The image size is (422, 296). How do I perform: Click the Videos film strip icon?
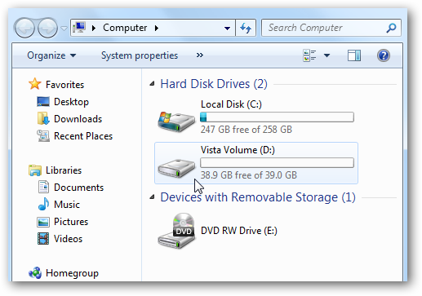(43, 239)
